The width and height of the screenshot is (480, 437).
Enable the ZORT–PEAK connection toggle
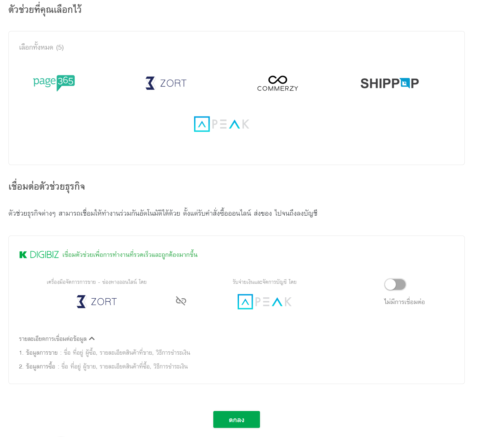point(395,284)
